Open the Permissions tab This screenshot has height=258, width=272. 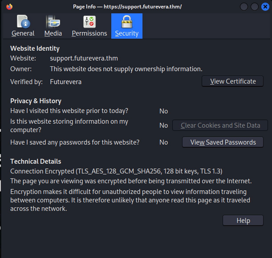point(89,26)
